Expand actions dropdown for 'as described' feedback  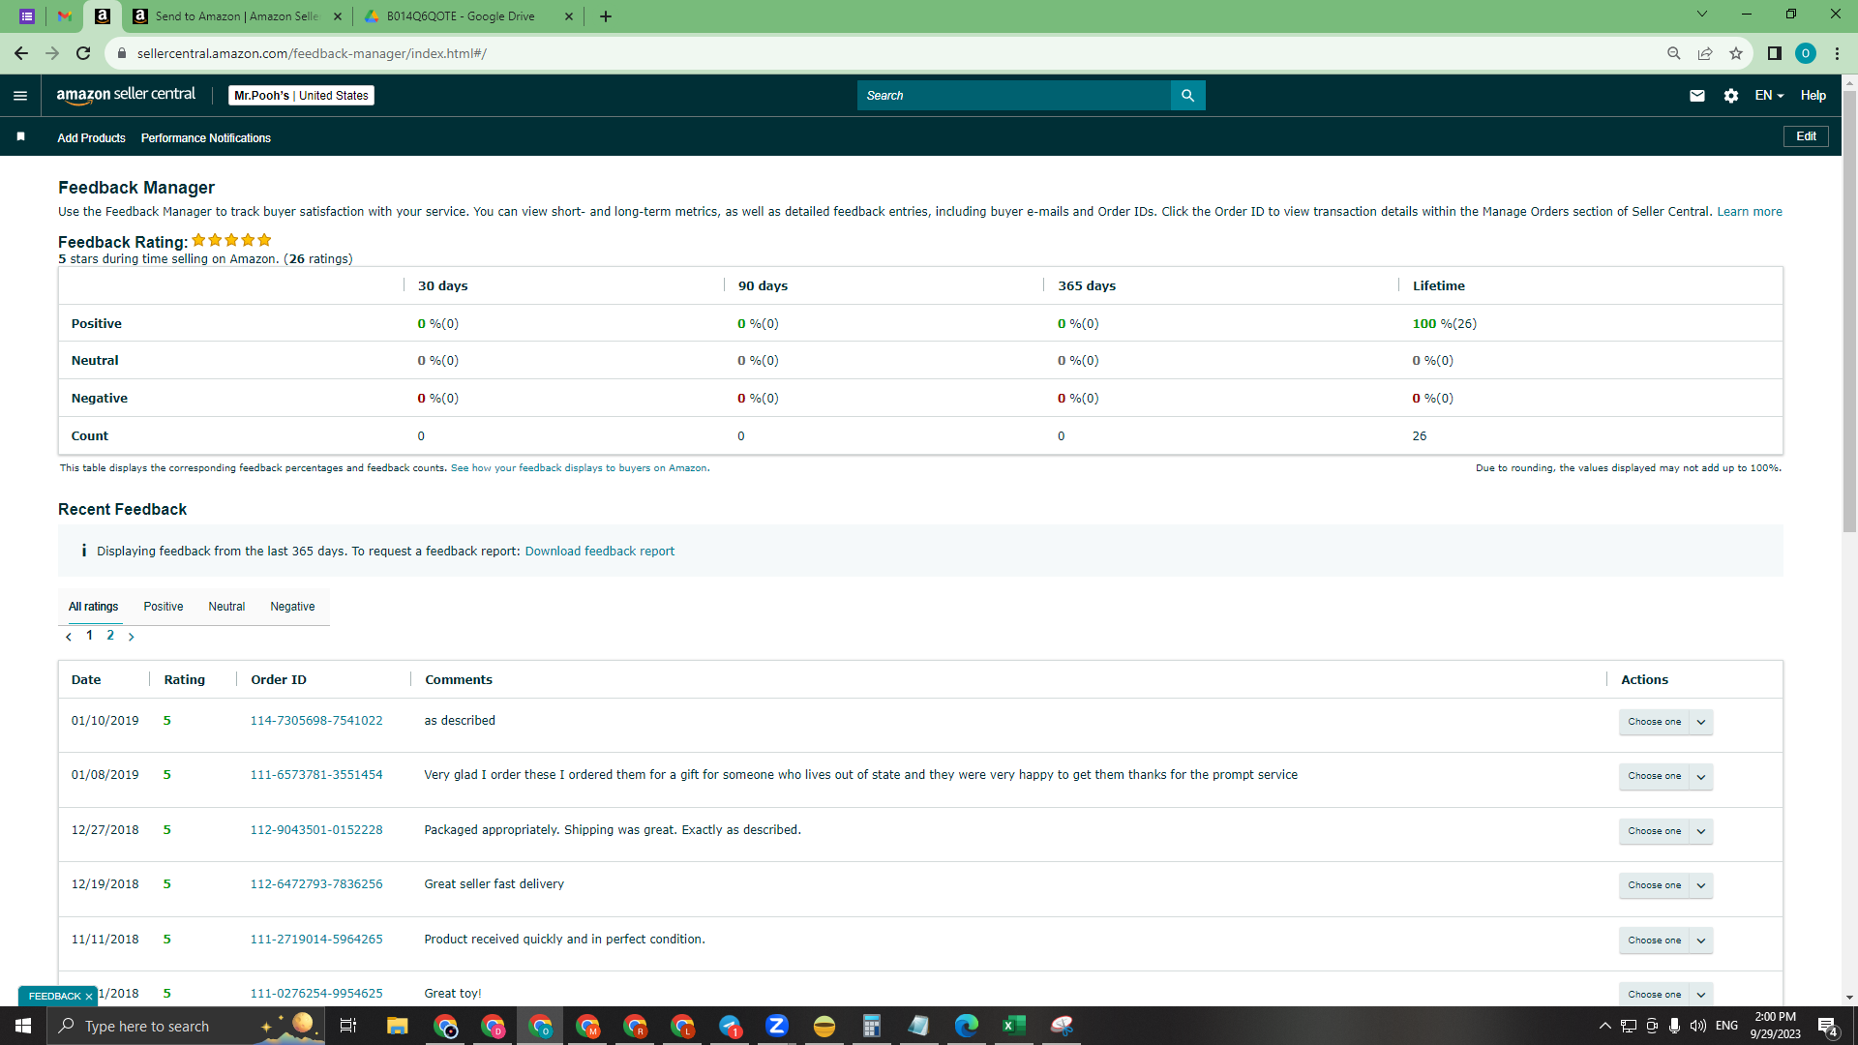[1701, 722]
